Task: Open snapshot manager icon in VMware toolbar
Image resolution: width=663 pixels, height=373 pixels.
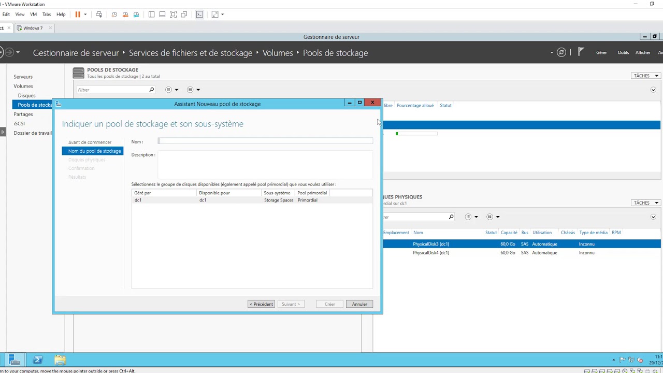Action: pos(136,15)
